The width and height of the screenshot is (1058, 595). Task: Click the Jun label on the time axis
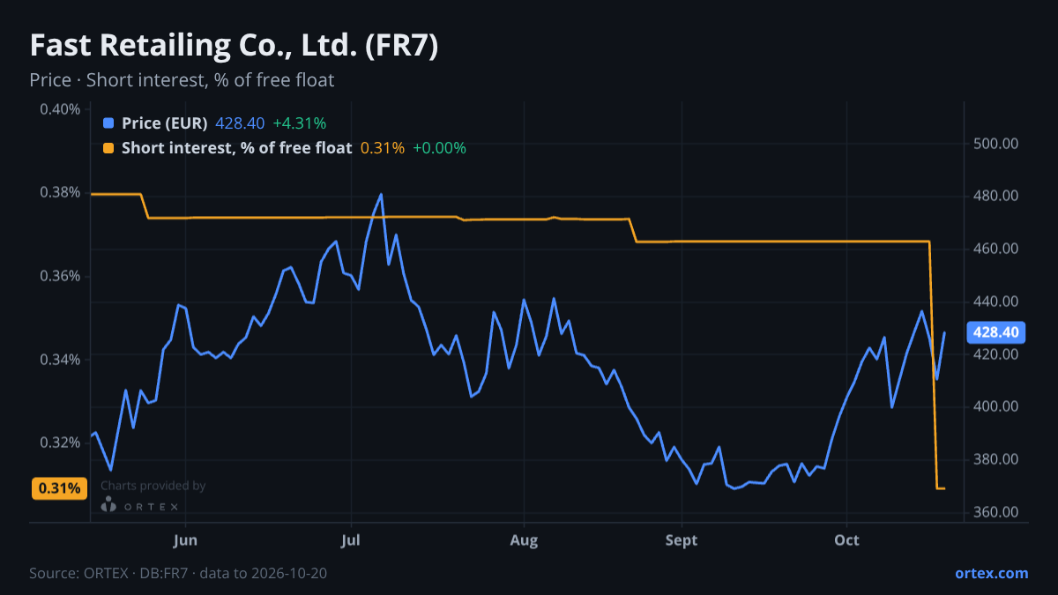pyautogui.click(x=186, y=539)
